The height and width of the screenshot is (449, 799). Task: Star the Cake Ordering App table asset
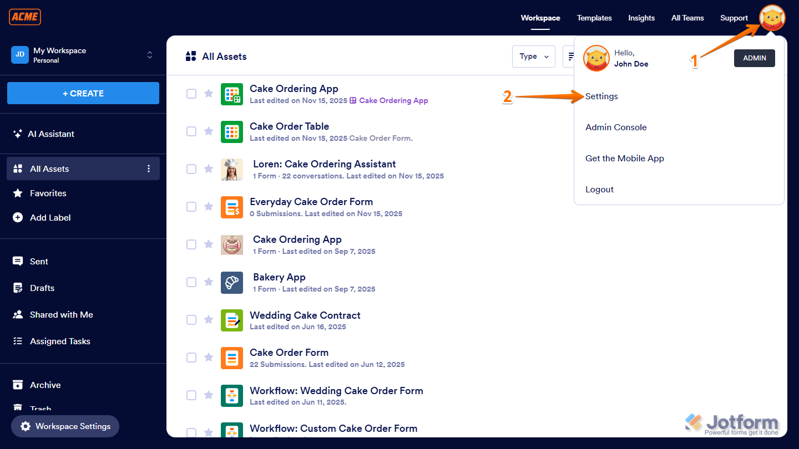click(209, 93)
